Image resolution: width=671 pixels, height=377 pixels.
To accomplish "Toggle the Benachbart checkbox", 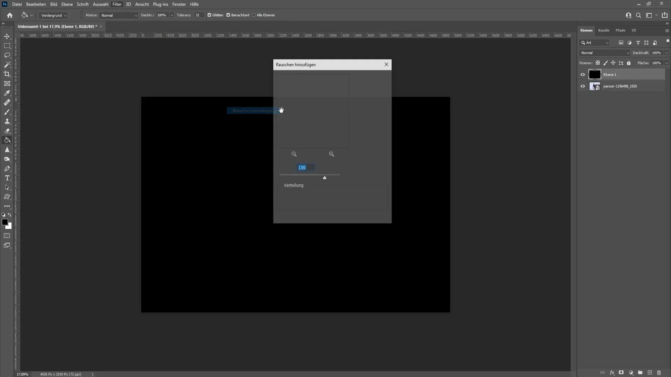I will tap(228, 15).
